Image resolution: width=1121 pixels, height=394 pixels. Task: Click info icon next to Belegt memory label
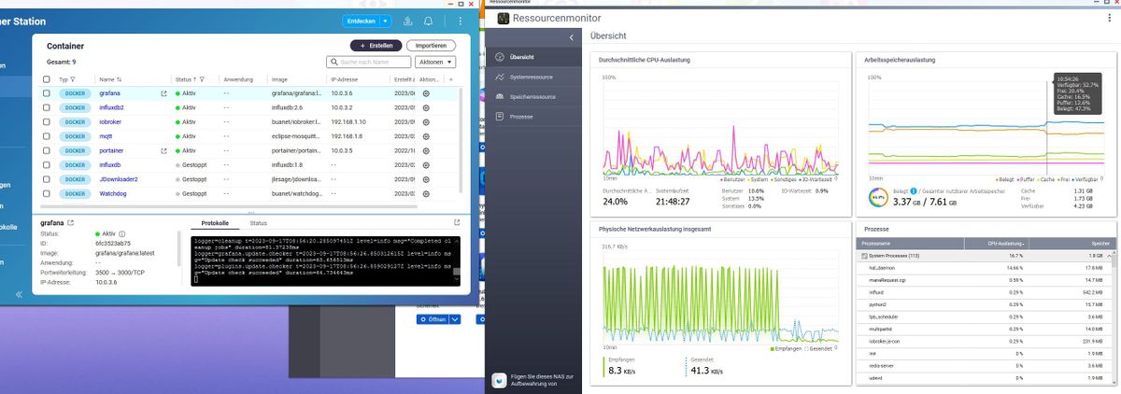(914, 191)
